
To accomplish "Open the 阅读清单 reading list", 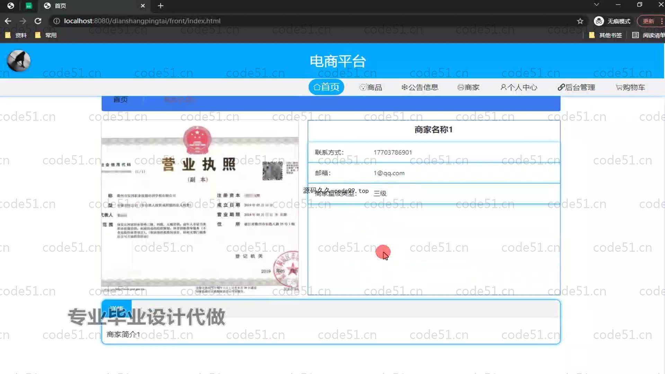I will tap(648, 35).
